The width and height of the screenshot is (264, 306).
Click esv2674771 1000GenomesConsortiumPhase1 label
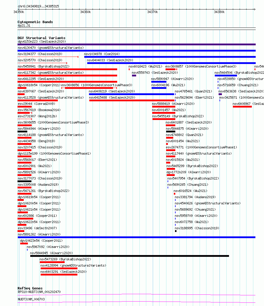201,148
